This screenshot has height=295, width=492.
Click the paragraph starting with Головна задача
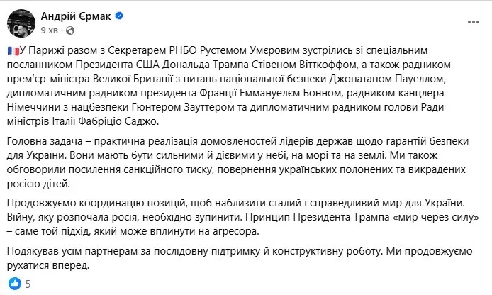[237, 162]
